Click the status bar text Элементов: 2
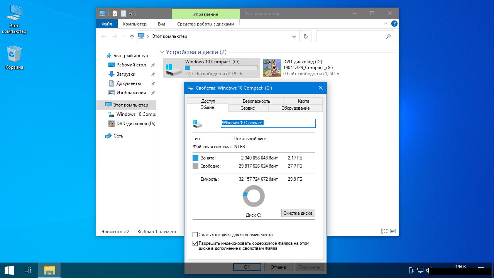 115,232
